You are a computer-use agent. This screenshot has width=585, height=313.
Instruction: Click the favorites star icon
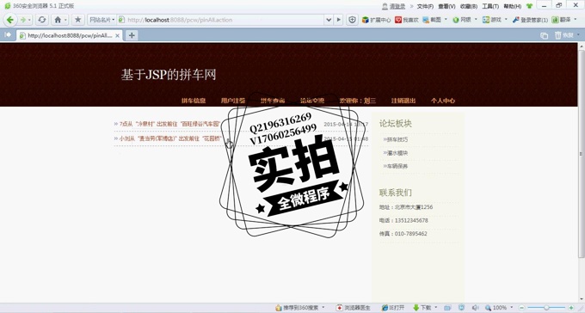(x=77, y=20)
